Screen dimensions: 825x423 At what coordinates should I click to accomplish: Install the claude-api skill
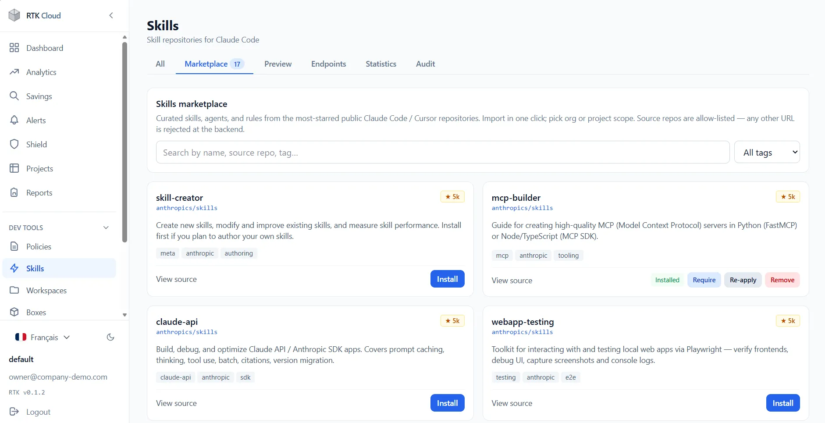click(x=448, y=403)
